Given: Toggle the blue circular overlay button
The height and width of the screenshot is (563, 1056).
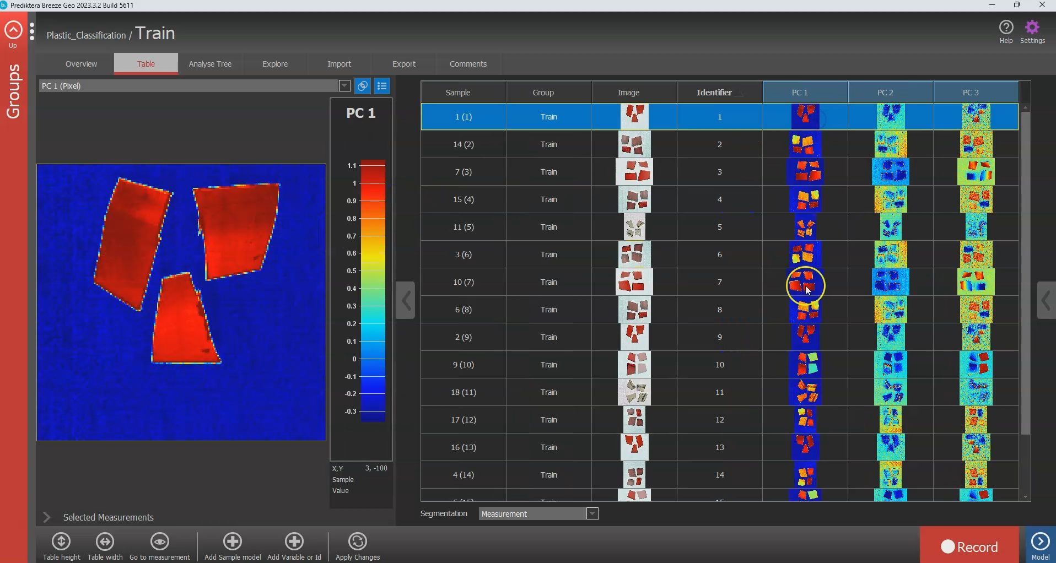Looking at the screenshot, I should coord(363,86).
